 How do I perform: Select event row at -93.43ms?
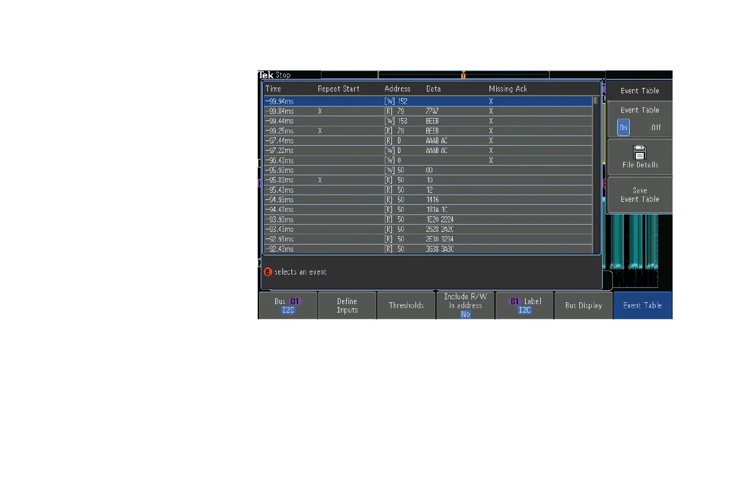428,229
